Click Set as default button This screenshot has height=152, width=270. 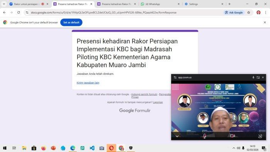[71, 22]
